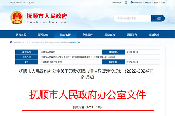Image resolution: width=175 pixels, height=116 pixels.
Task: Select the date text 2022-05-10
Action: point(133,52)
